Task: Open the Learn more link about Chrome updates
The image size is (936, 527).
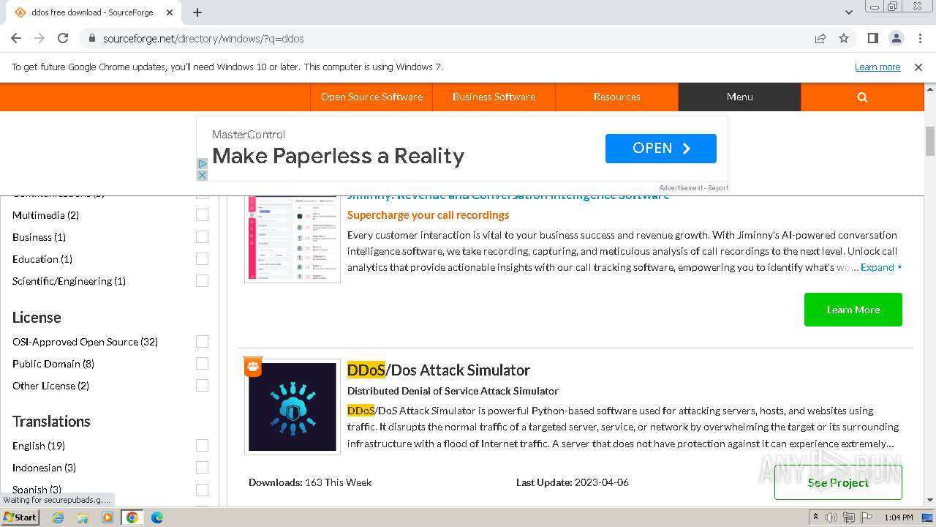Action: 877,67
